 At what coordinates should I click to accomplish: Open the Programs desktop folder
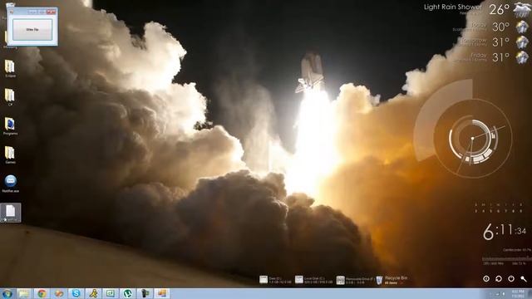point(10,126)
